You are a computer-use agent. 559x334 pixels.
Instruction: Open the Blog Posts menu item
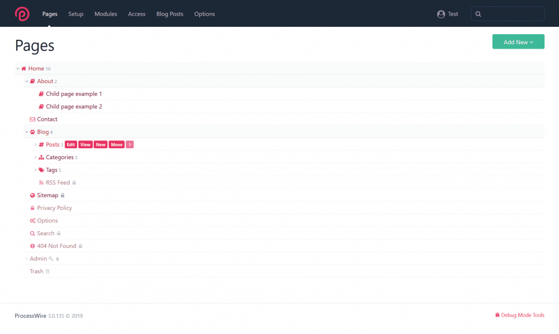coord(169,14)
